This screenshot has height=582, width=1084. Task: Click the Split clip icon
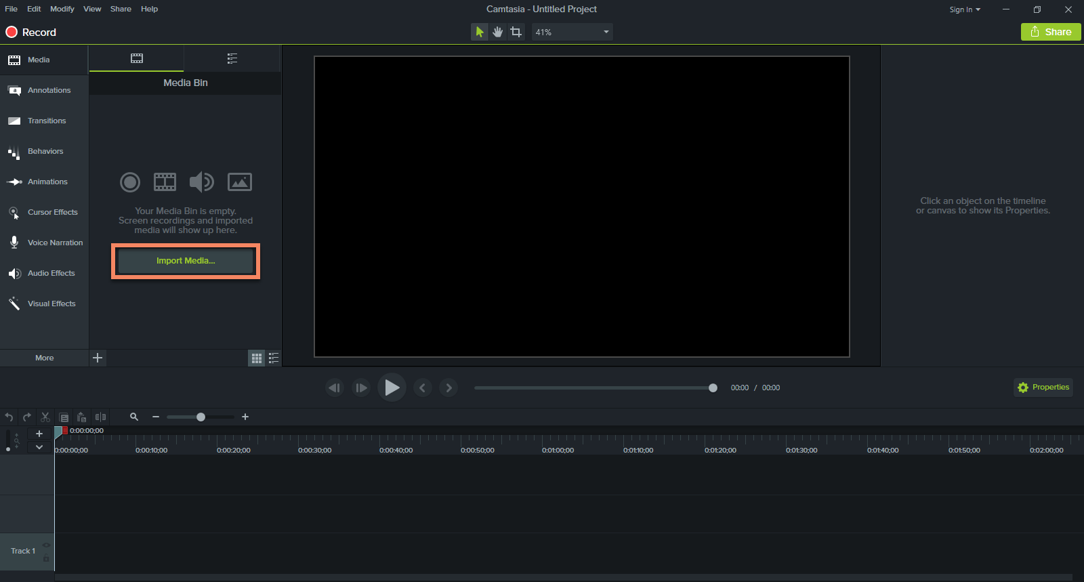[x=101, y=417]
